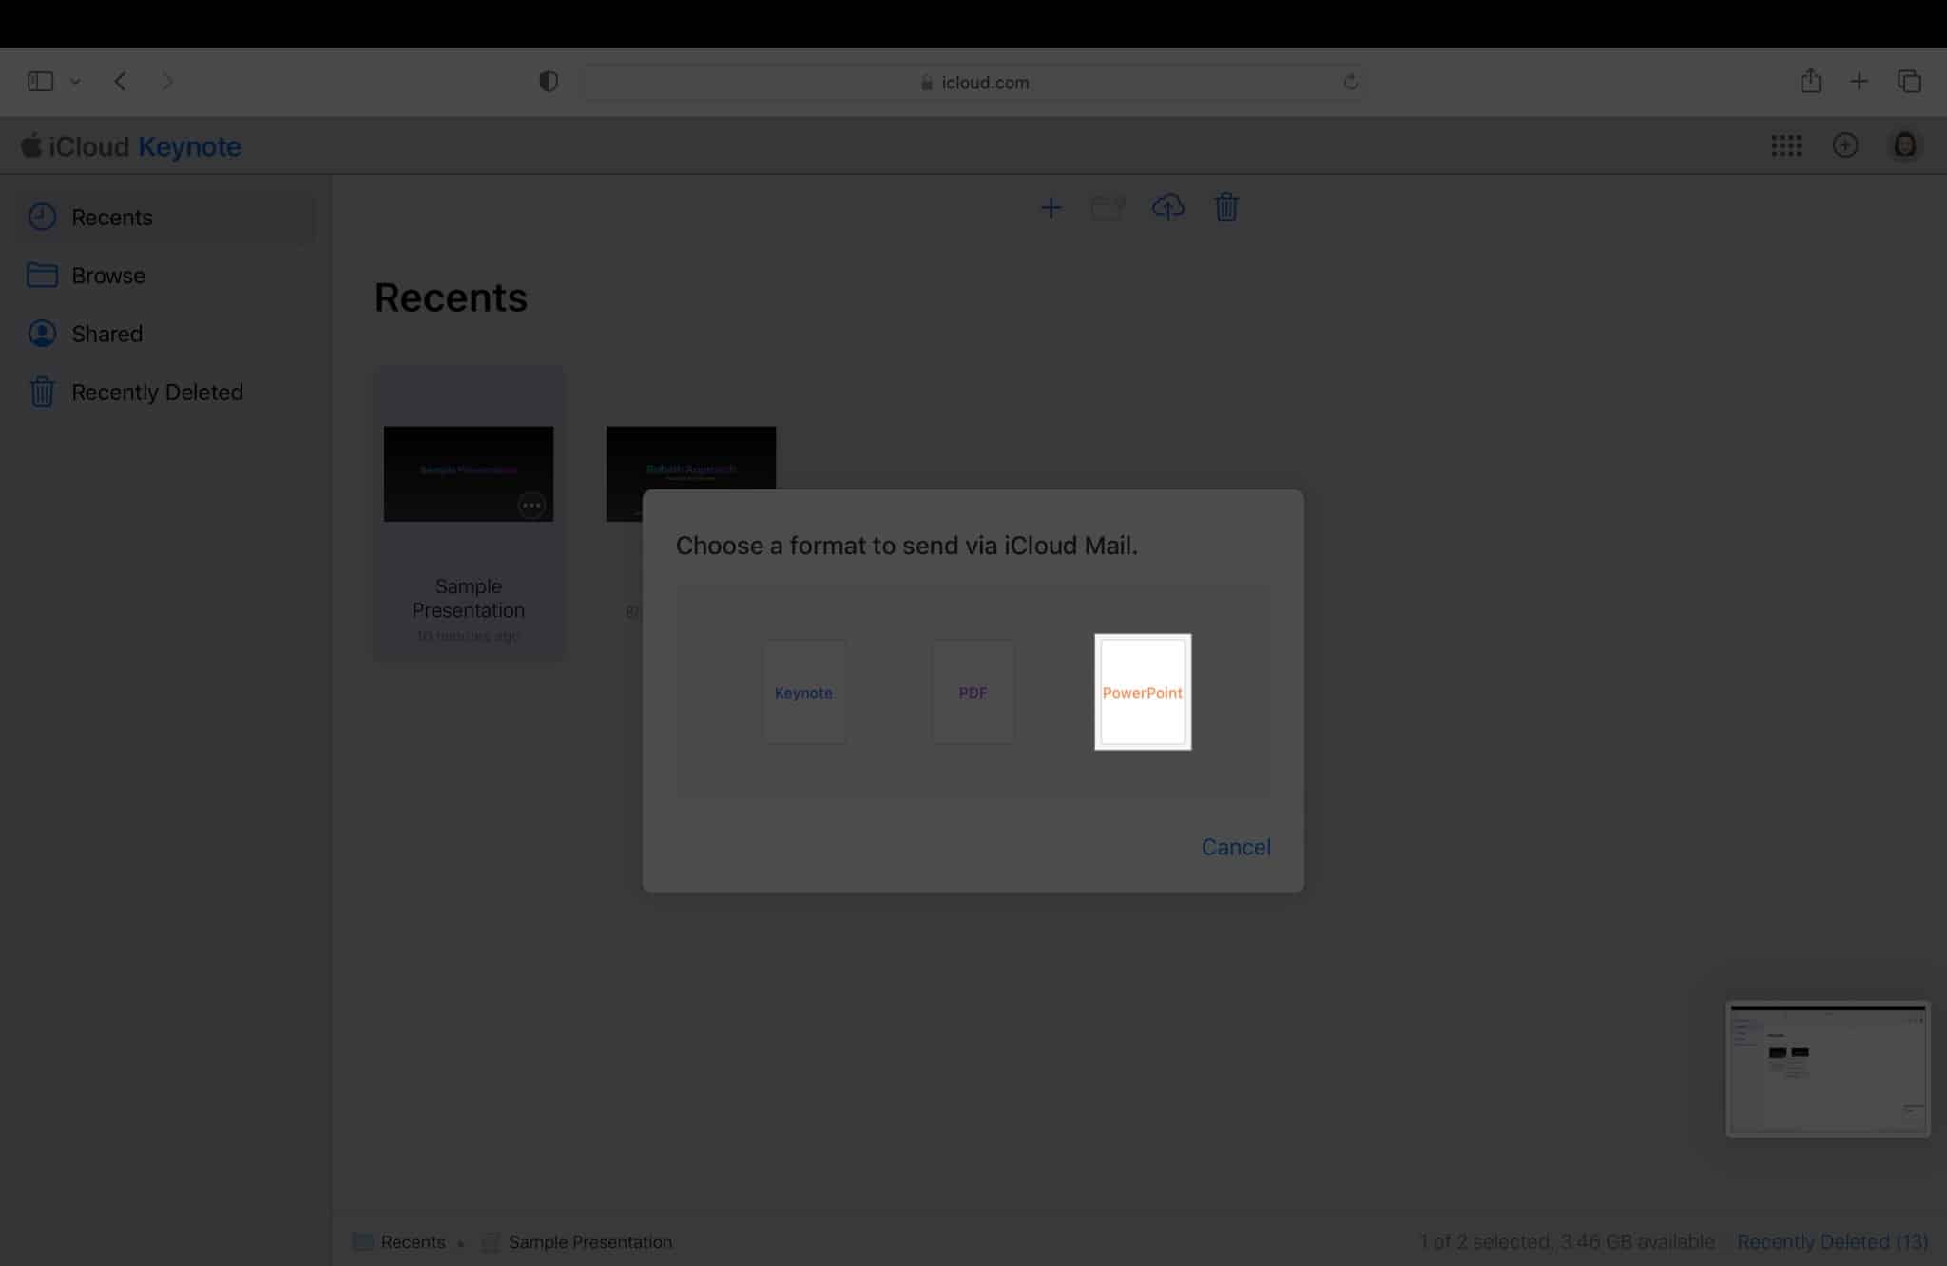Screen dimensions: 1947x1266
Task: Expand the sidebar toggle panel
Action: (x=40, y=81)
